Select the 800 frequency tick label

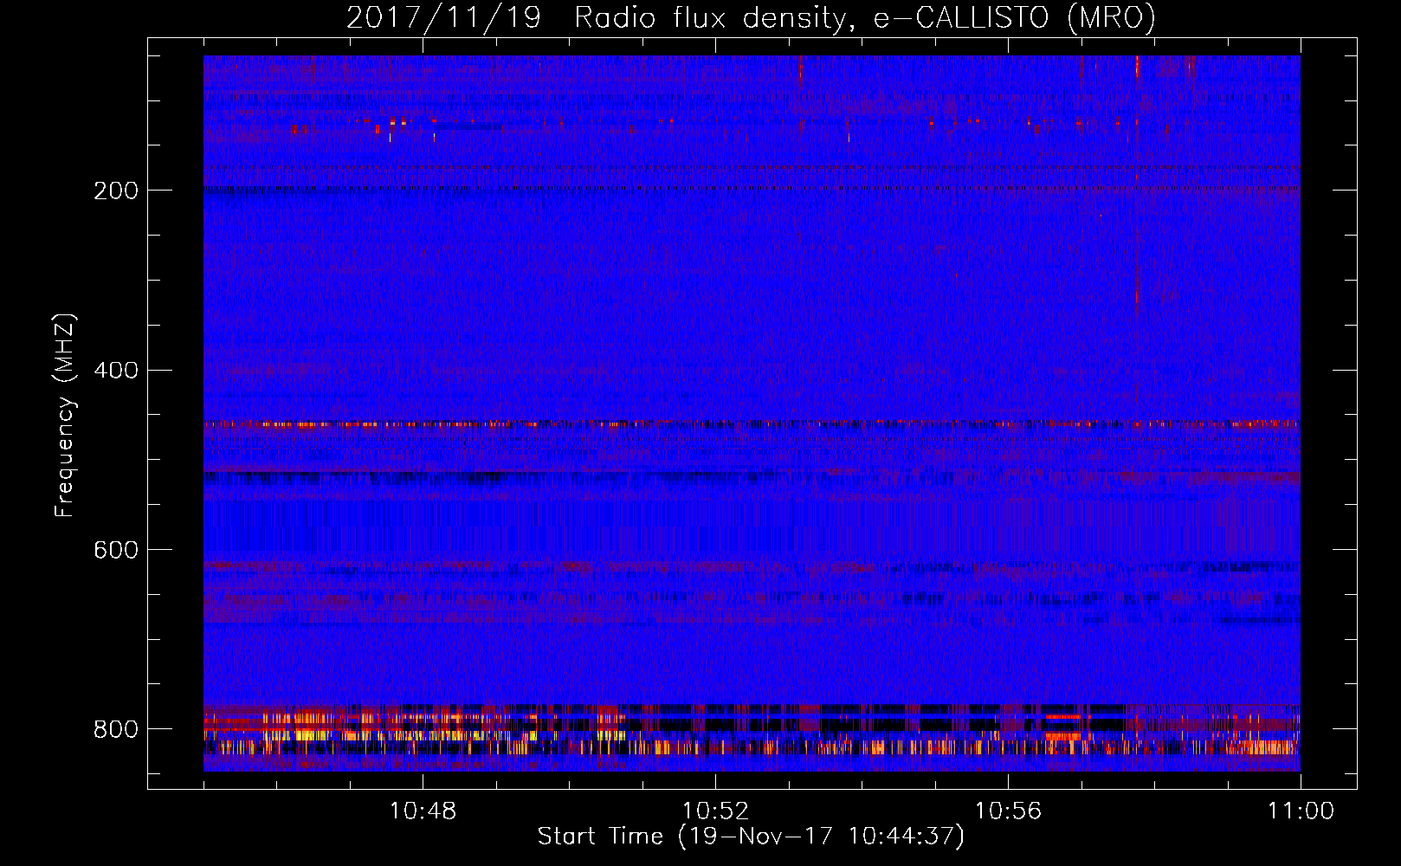116,729
